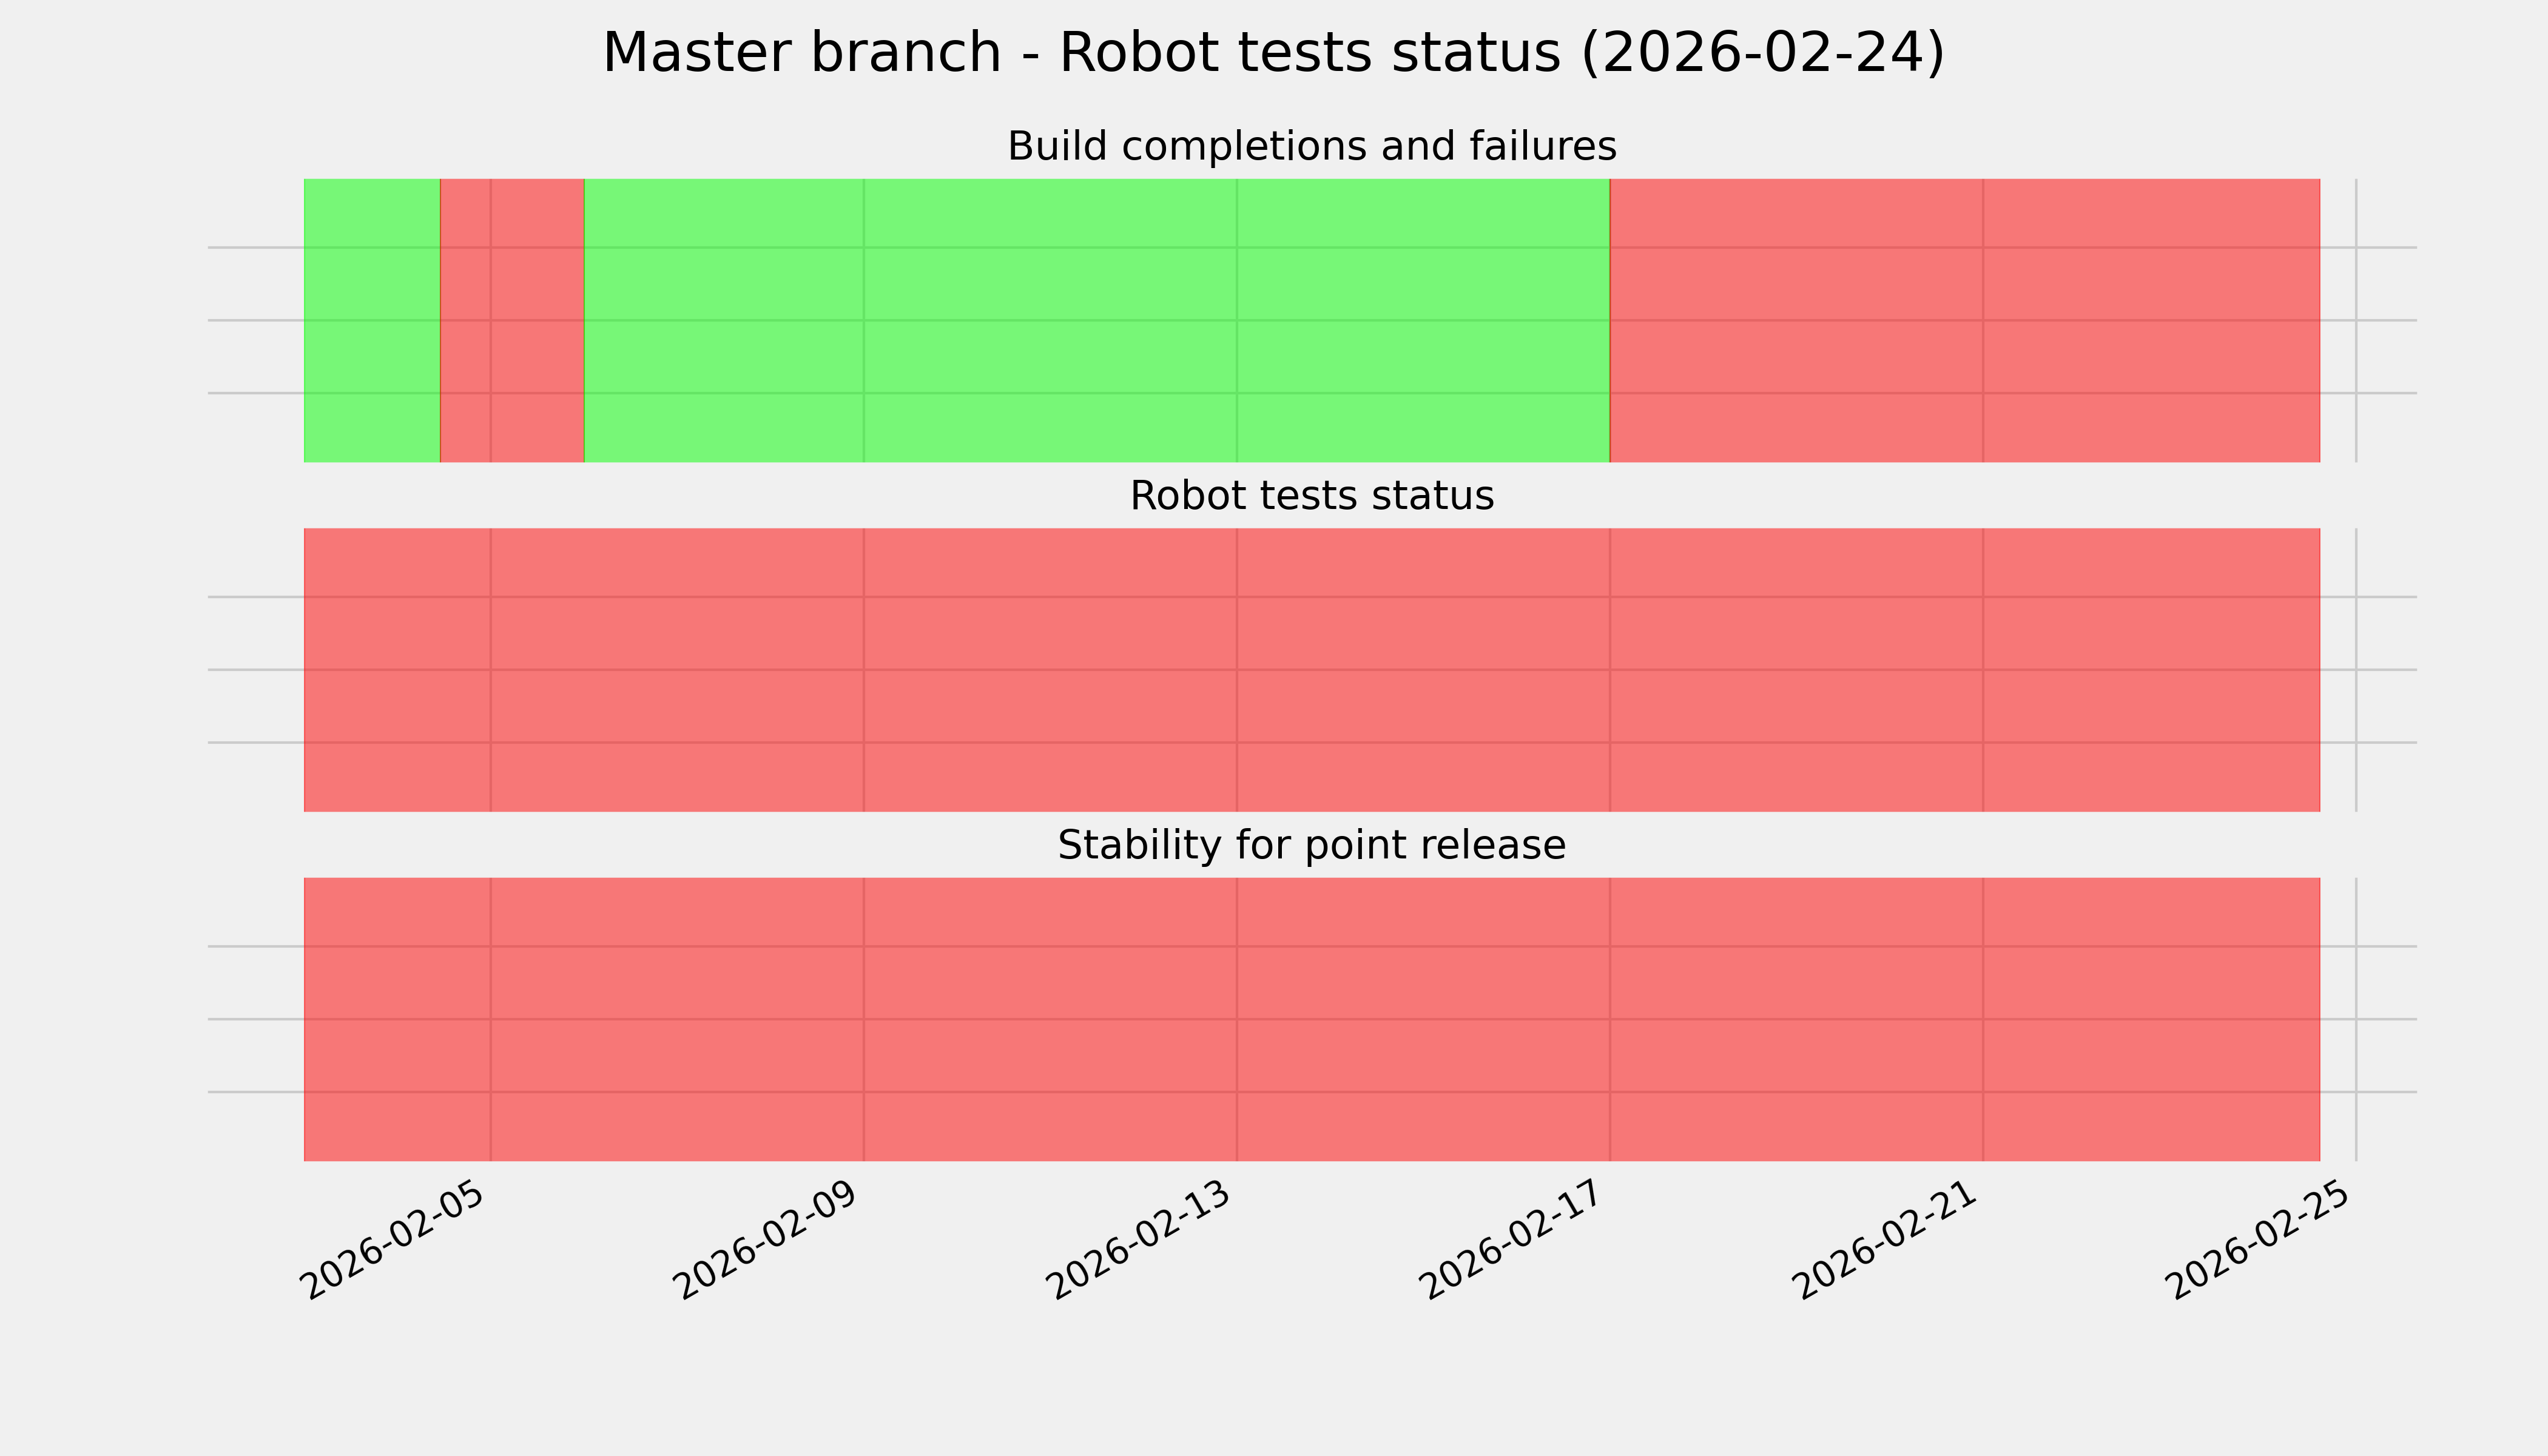The height and width of the screenshot is (1456, 2548).
Task: Select Robot tests red bar between 2026-02-13 and 2026-02-17
Action: (x=1423, y=670)
